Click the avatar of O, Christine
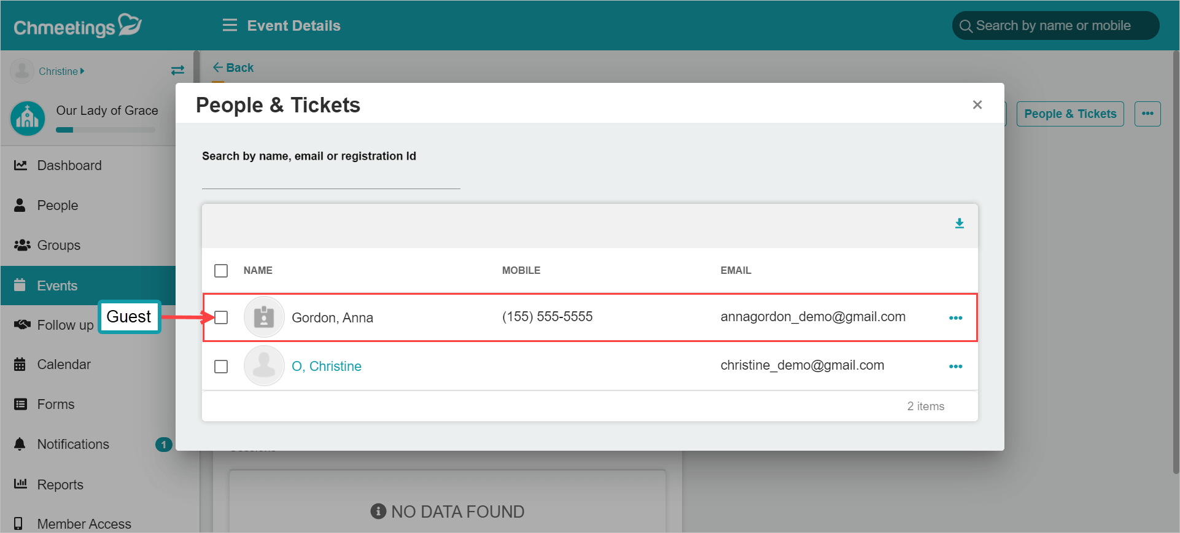The image size is (1180, 533). (264, 365)
